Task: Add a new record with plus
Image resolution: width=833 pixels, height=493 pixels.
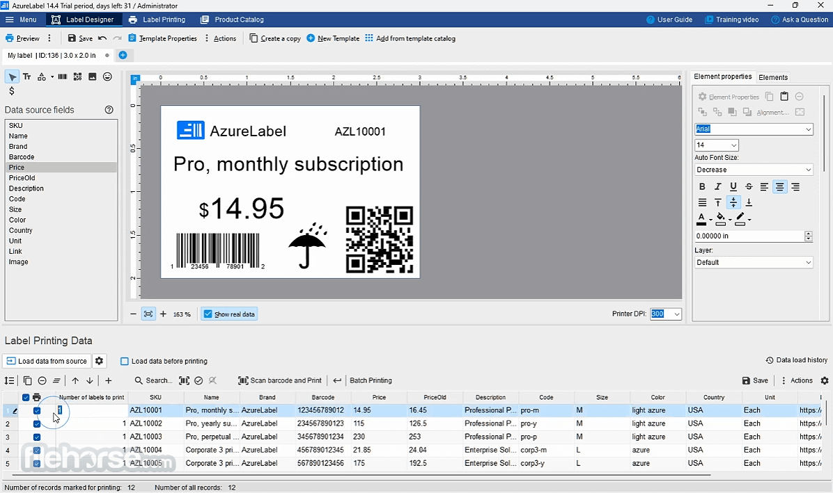Action: point(109,380)
